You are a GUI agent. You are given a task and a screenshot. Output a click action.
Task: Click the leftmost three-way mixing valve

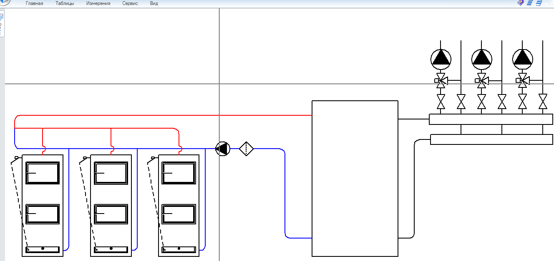(x=441, y=81)
